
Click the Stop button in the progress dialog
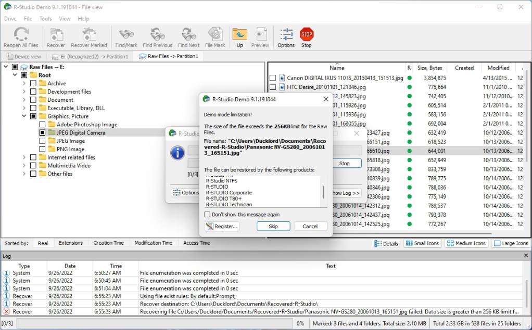pyautogui.click(x=345, y=163)
